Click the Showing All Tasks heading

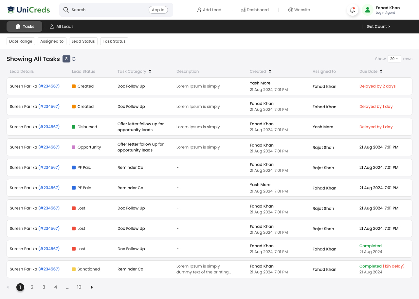(x=33, y=59)
